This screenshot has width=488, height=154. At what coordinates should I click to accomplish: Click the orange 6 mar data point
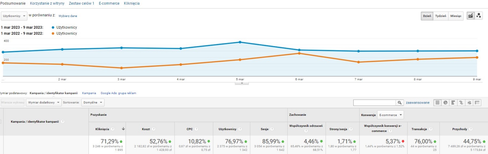coord(299,53)
